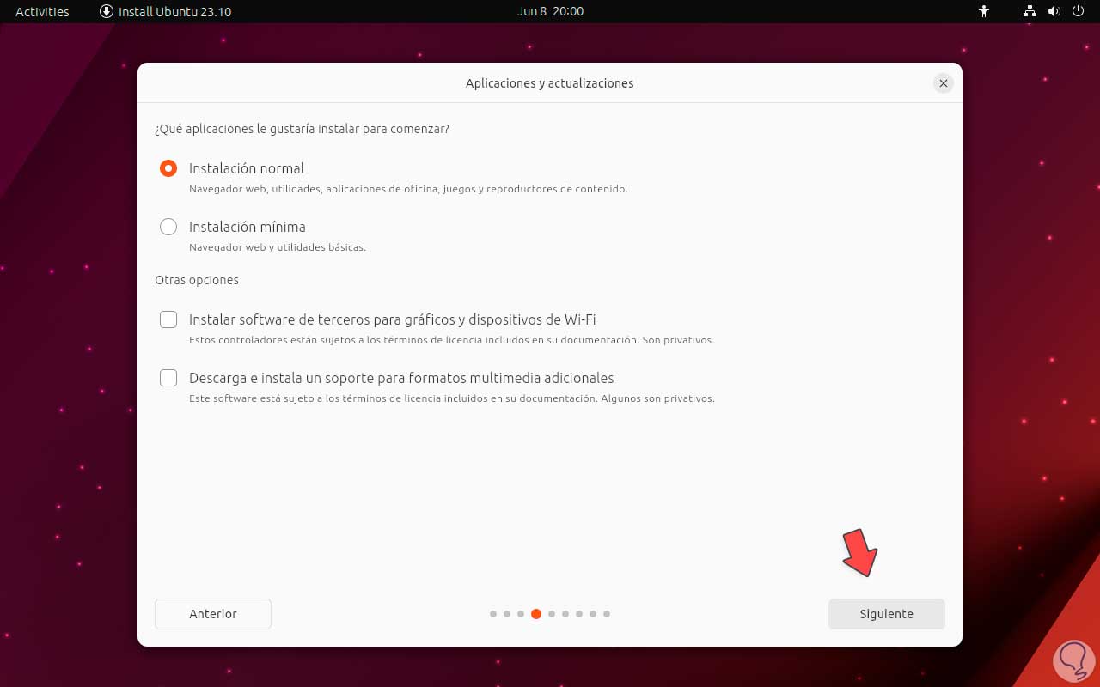Click the active orange progress dot
Image resolution: width=1100 pixels, height=687 pixels.
click(536, 614)
